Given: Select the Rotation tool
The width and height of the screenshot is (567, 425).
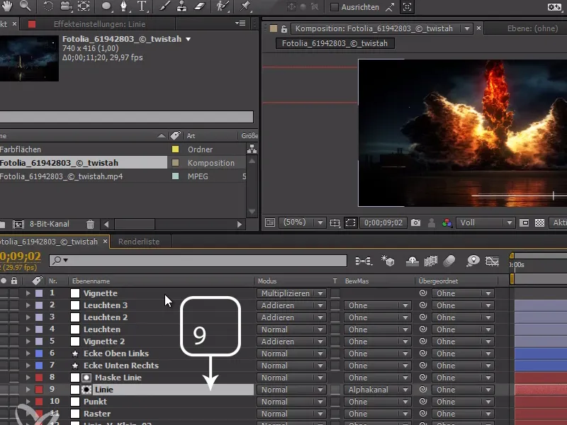Looking at the screenshot, I should [48, 6].
